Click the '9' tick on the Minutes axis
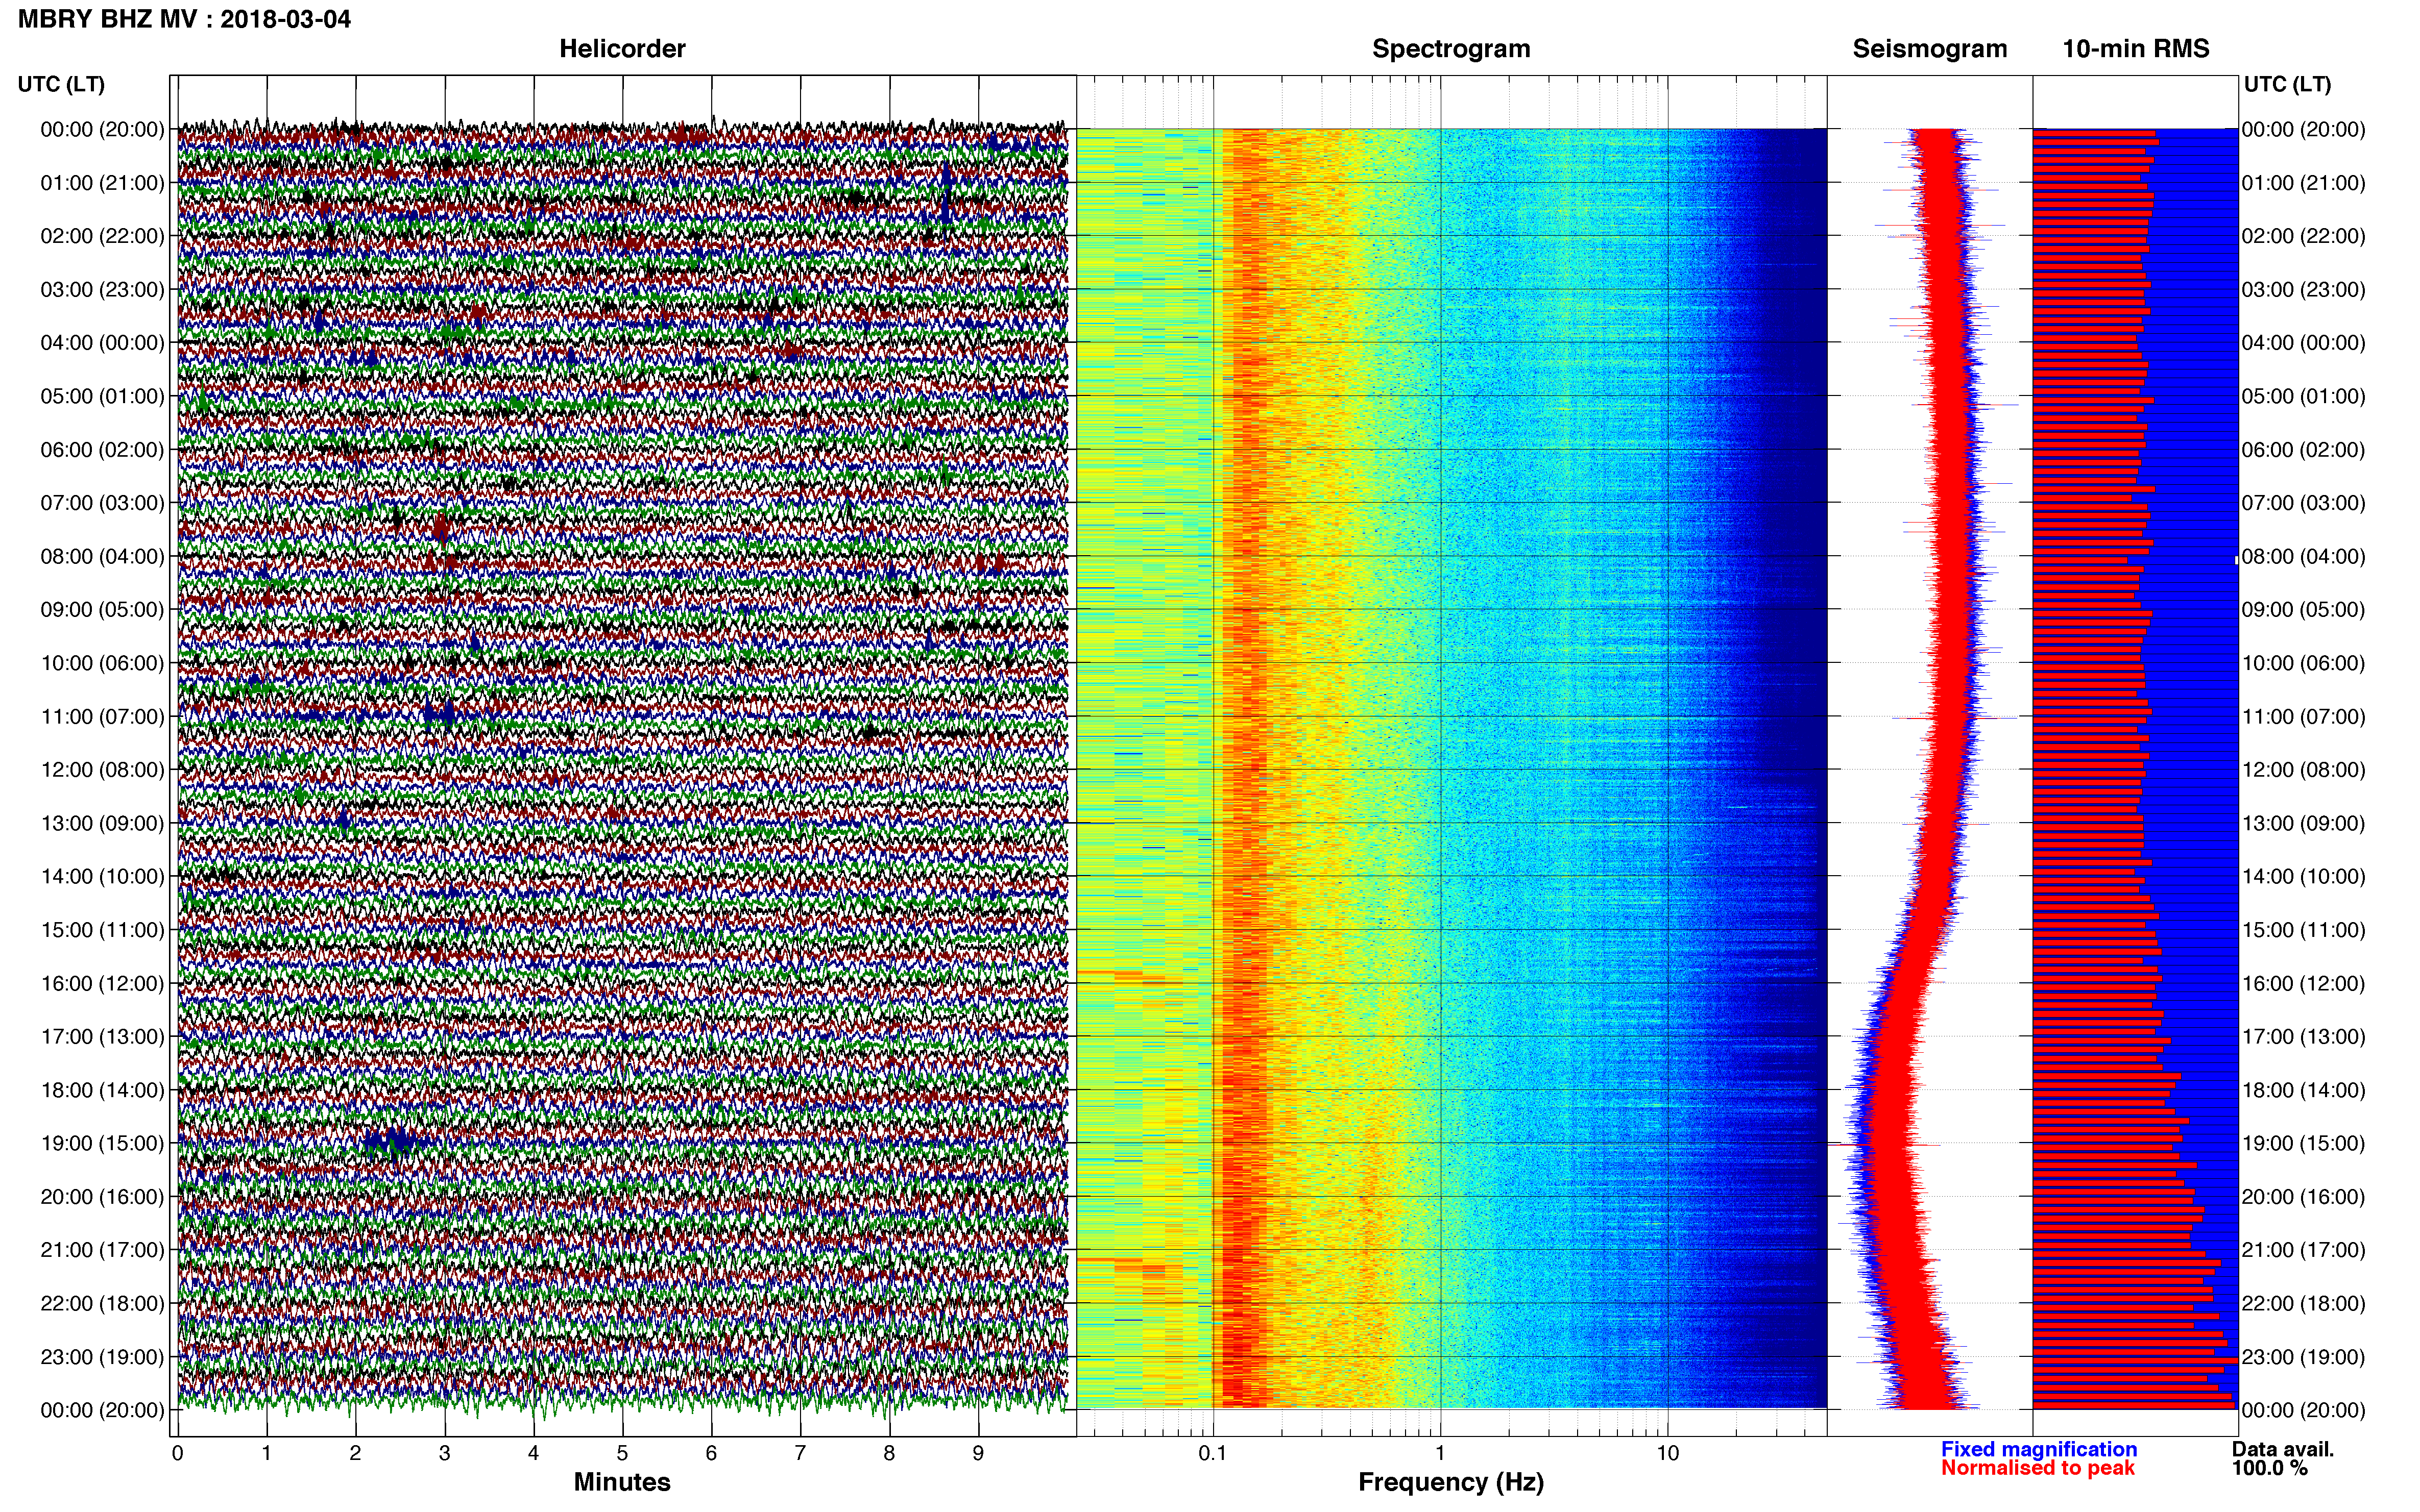The height and width of the screenshot is (1512, 2420). click(978, 1453)
